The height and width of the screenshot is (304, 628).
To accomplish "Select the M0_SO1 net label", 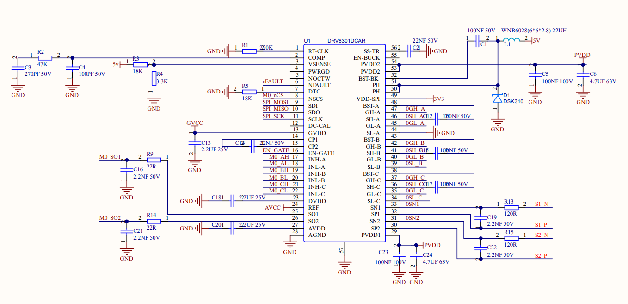I will (x=110, y=157).
